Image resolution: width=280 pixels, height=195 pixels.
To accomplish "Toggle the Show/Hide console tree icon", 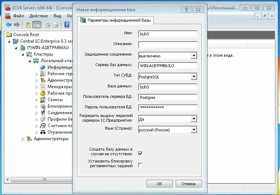I will (x=36, y=25).
